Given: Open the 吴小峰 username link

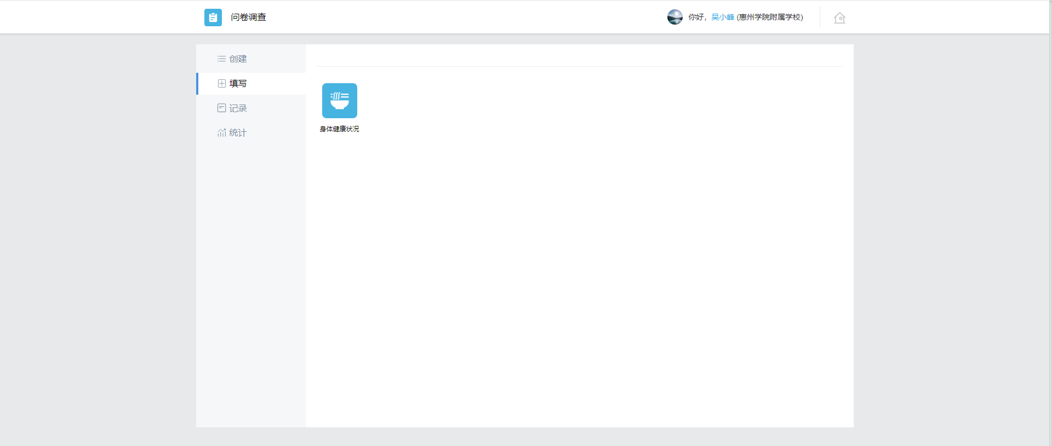Looking at the screenshot, I should (722, 18).
